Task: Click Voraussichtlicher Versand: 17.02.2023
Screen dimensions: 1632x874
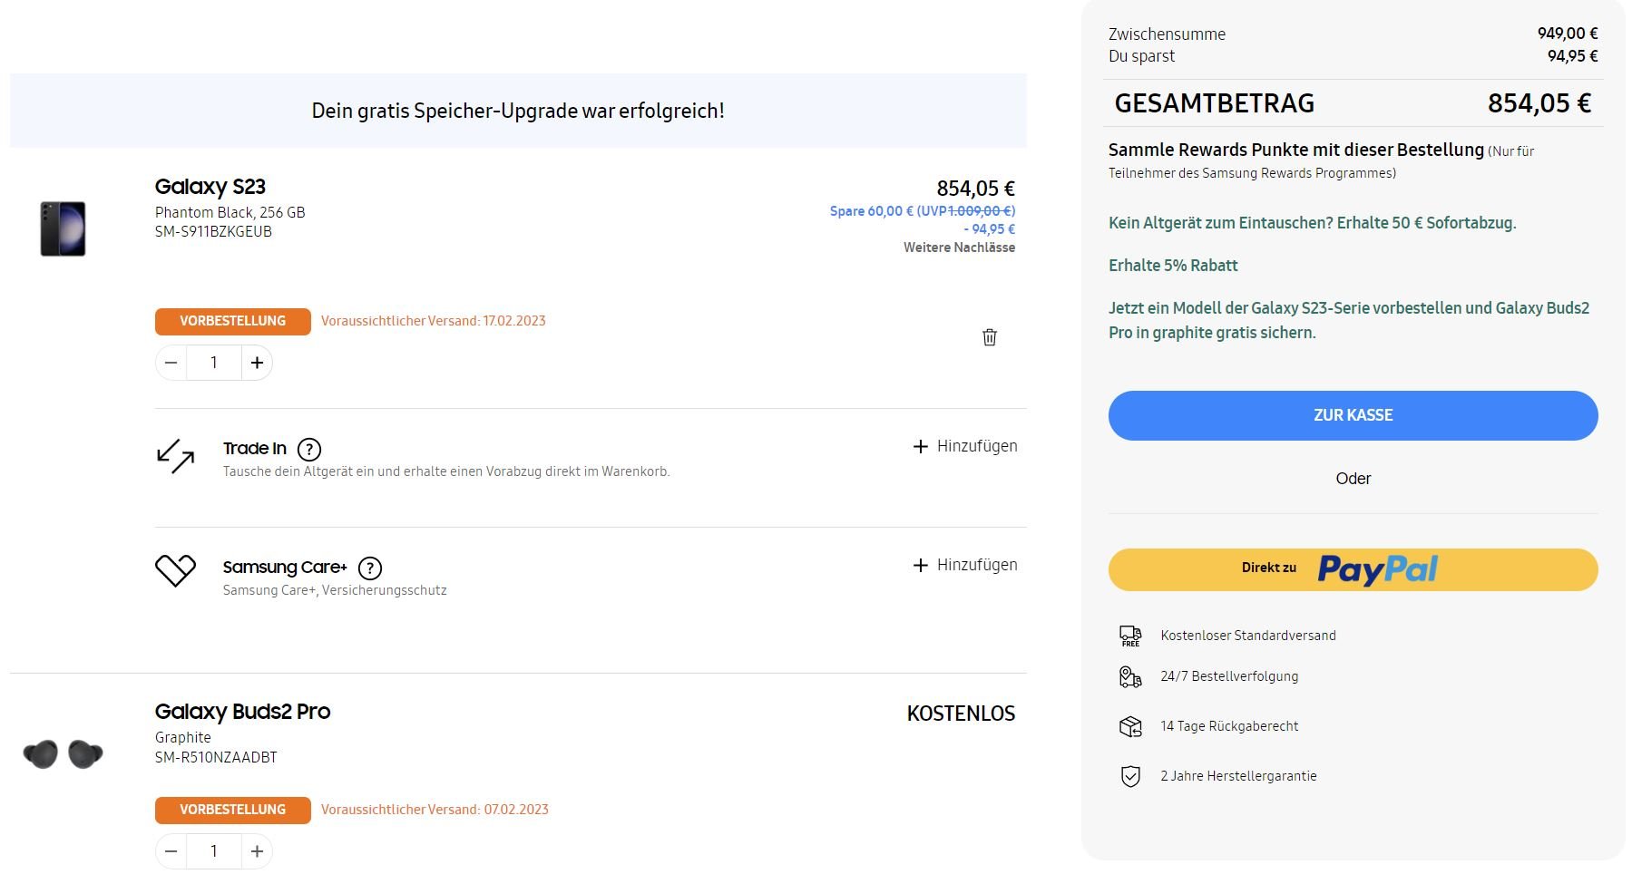Action: pos(434,321)
